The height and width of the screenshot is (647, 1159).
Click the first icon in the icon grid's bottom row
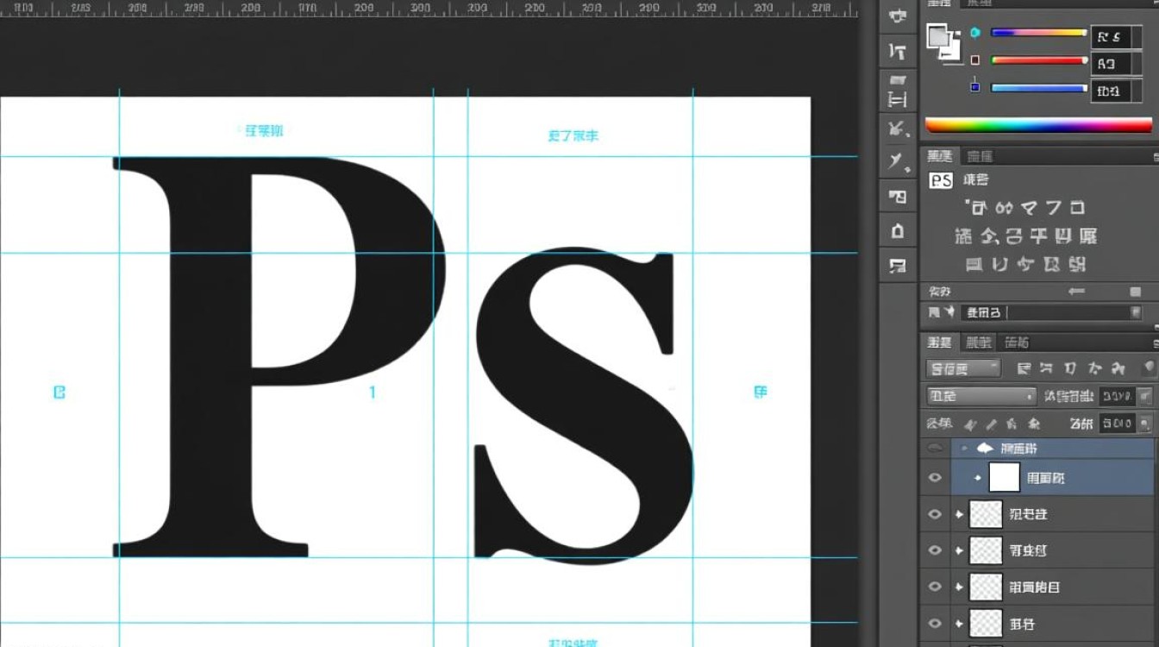(x=974, y=264)
